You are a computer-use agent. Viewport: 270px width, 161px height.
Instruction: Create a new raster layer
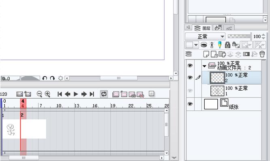point(206,54)
